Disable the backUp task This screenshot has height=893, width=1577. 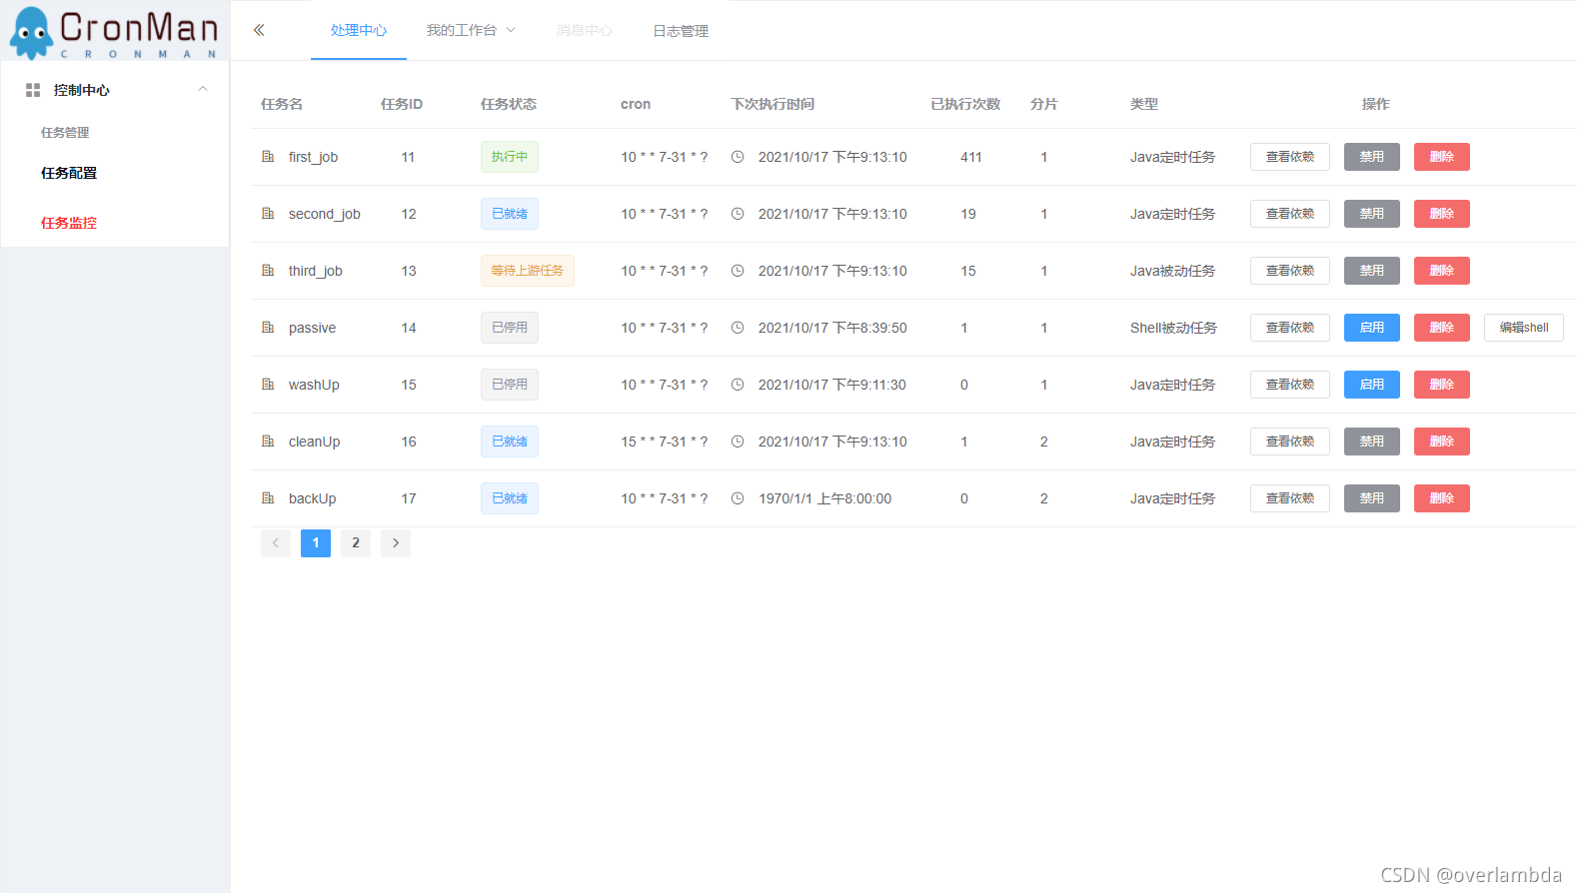click(1372, 498)
